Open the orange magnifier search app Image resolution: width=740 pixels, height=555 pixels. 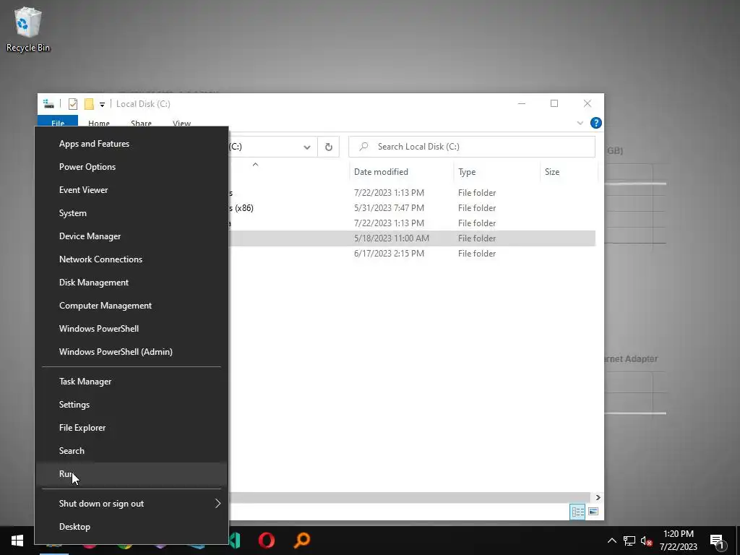tap(302, 540)
